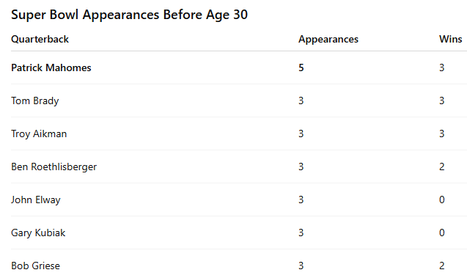Click the Appearances column header

pos(328,40)
